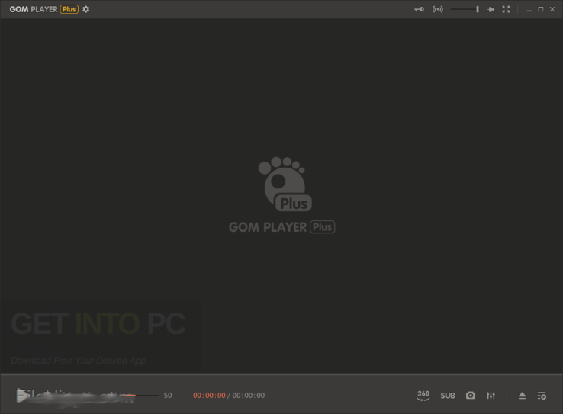Click the GOM PLAYER title logo
563x414 pixels.
[x=34, y=9]
